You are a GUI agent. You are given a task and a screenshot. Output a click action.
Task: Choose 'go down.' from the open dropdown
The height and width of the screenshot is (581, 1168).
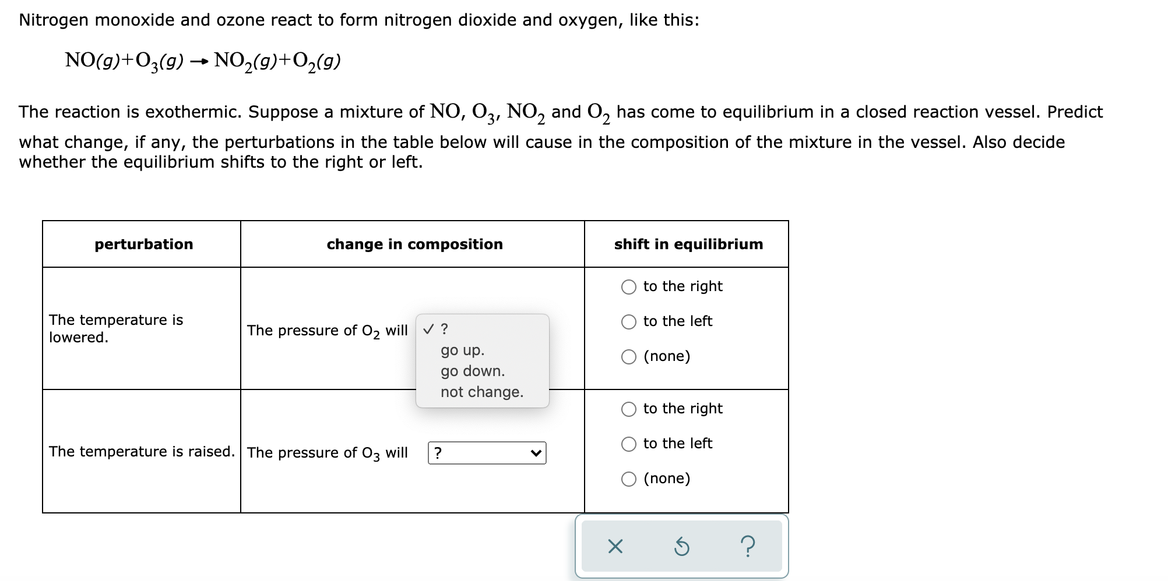(472, 371)
